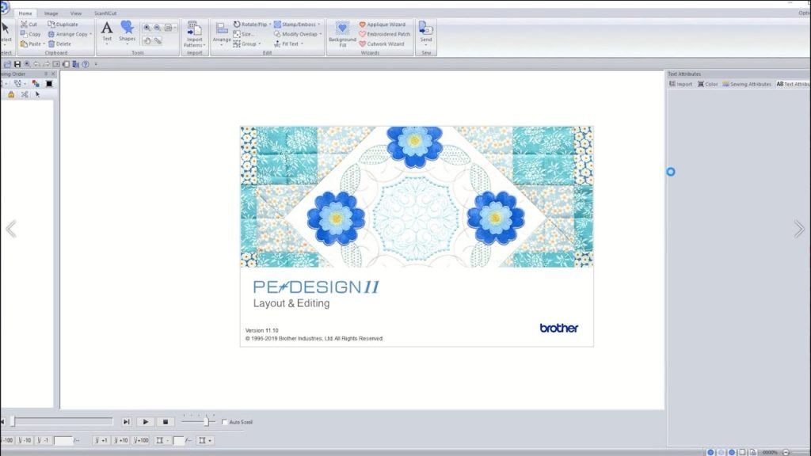Click the Send tool
The height and width of the screenshot is (456, 811).
click(x=425, y=28)
